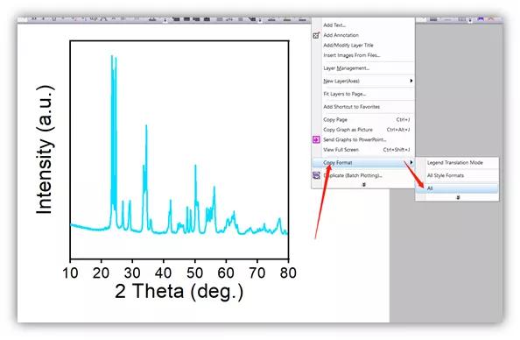The image size is (520, 340).
Task: Expand the Copy Format submenu arrow
Action: 411,162
